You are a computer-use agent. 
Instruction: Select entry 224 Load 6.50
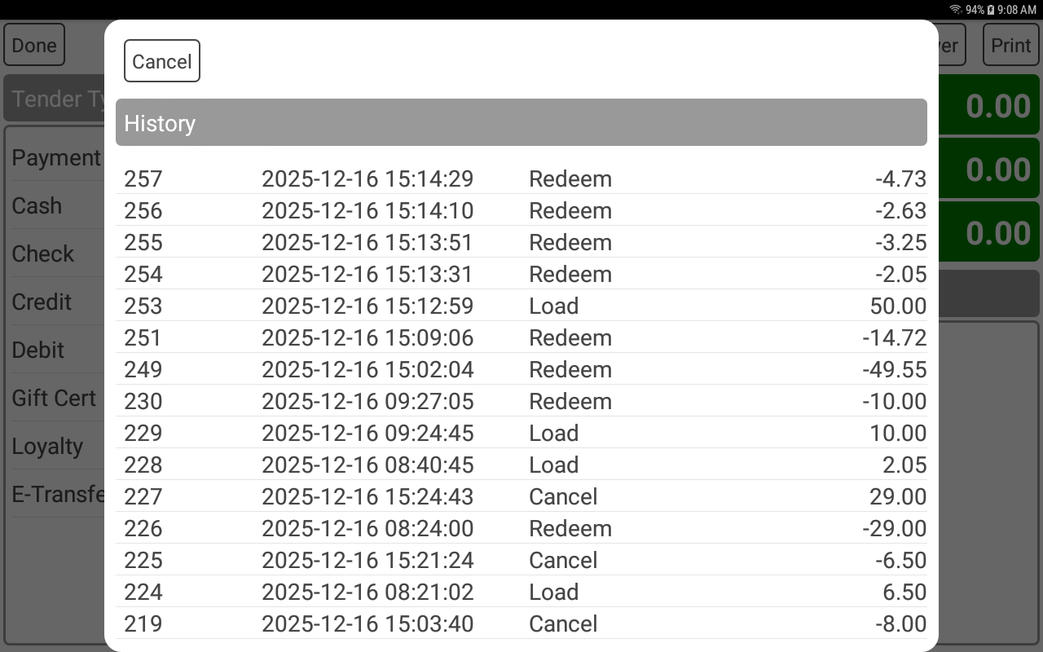click(521, 592)
